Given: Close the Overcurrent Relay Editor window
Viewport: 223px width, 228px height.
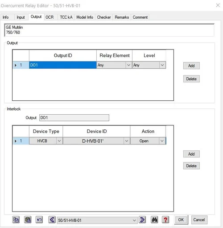Looking at the screenshot, I should [218, 5].
